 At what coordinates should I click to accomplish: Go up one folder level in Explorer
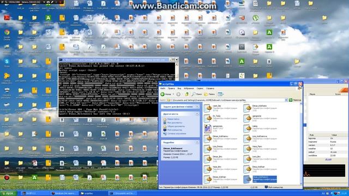point(186,94)
